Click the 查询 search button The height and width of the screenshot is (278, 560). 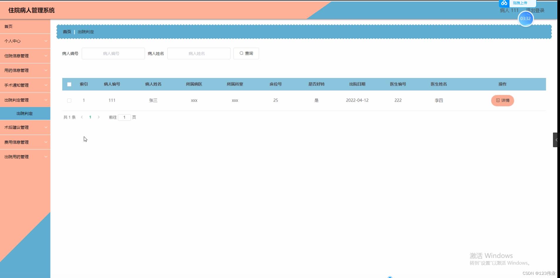pyautogui.click(x=246, y=53)
